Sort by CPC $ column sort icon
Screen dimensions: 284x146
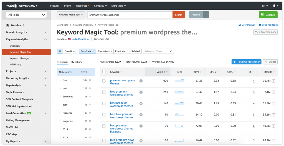coord(218,72)
